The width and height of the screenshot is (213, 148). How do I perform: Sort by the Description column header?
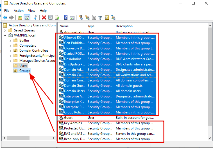[x=135, y=26]
